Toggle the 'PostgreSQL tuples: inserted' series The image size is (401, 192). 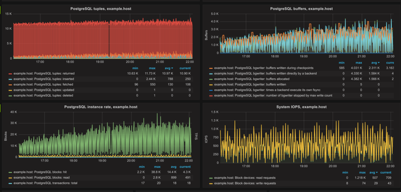tap(43, 79)
